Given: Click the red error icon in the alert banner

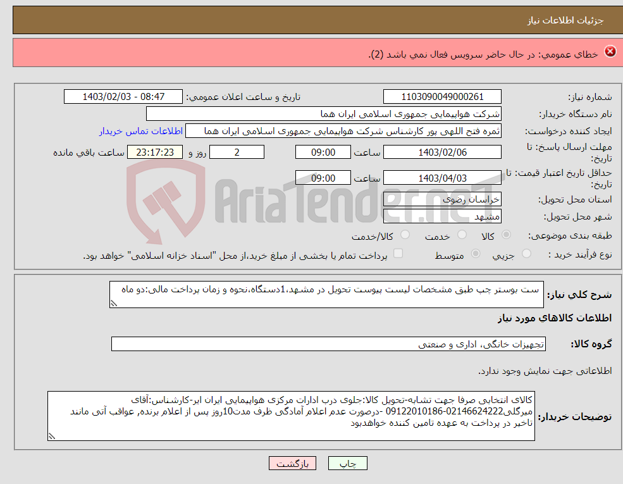Looking at the screenshot, I should point(610,52).
